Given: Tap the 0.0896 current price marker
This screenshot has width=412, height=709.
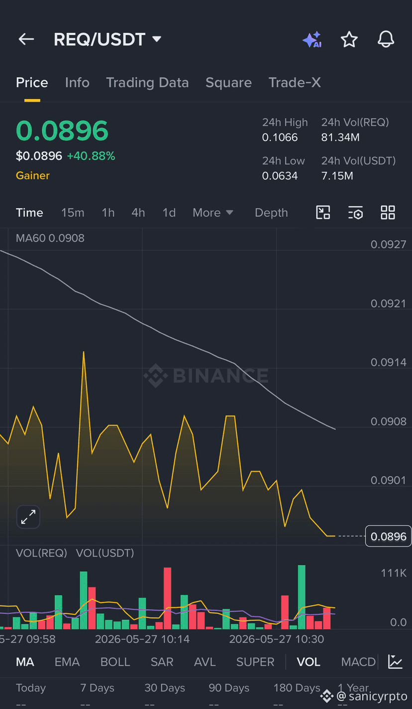Looking at the screenshot, I should 388,536.
